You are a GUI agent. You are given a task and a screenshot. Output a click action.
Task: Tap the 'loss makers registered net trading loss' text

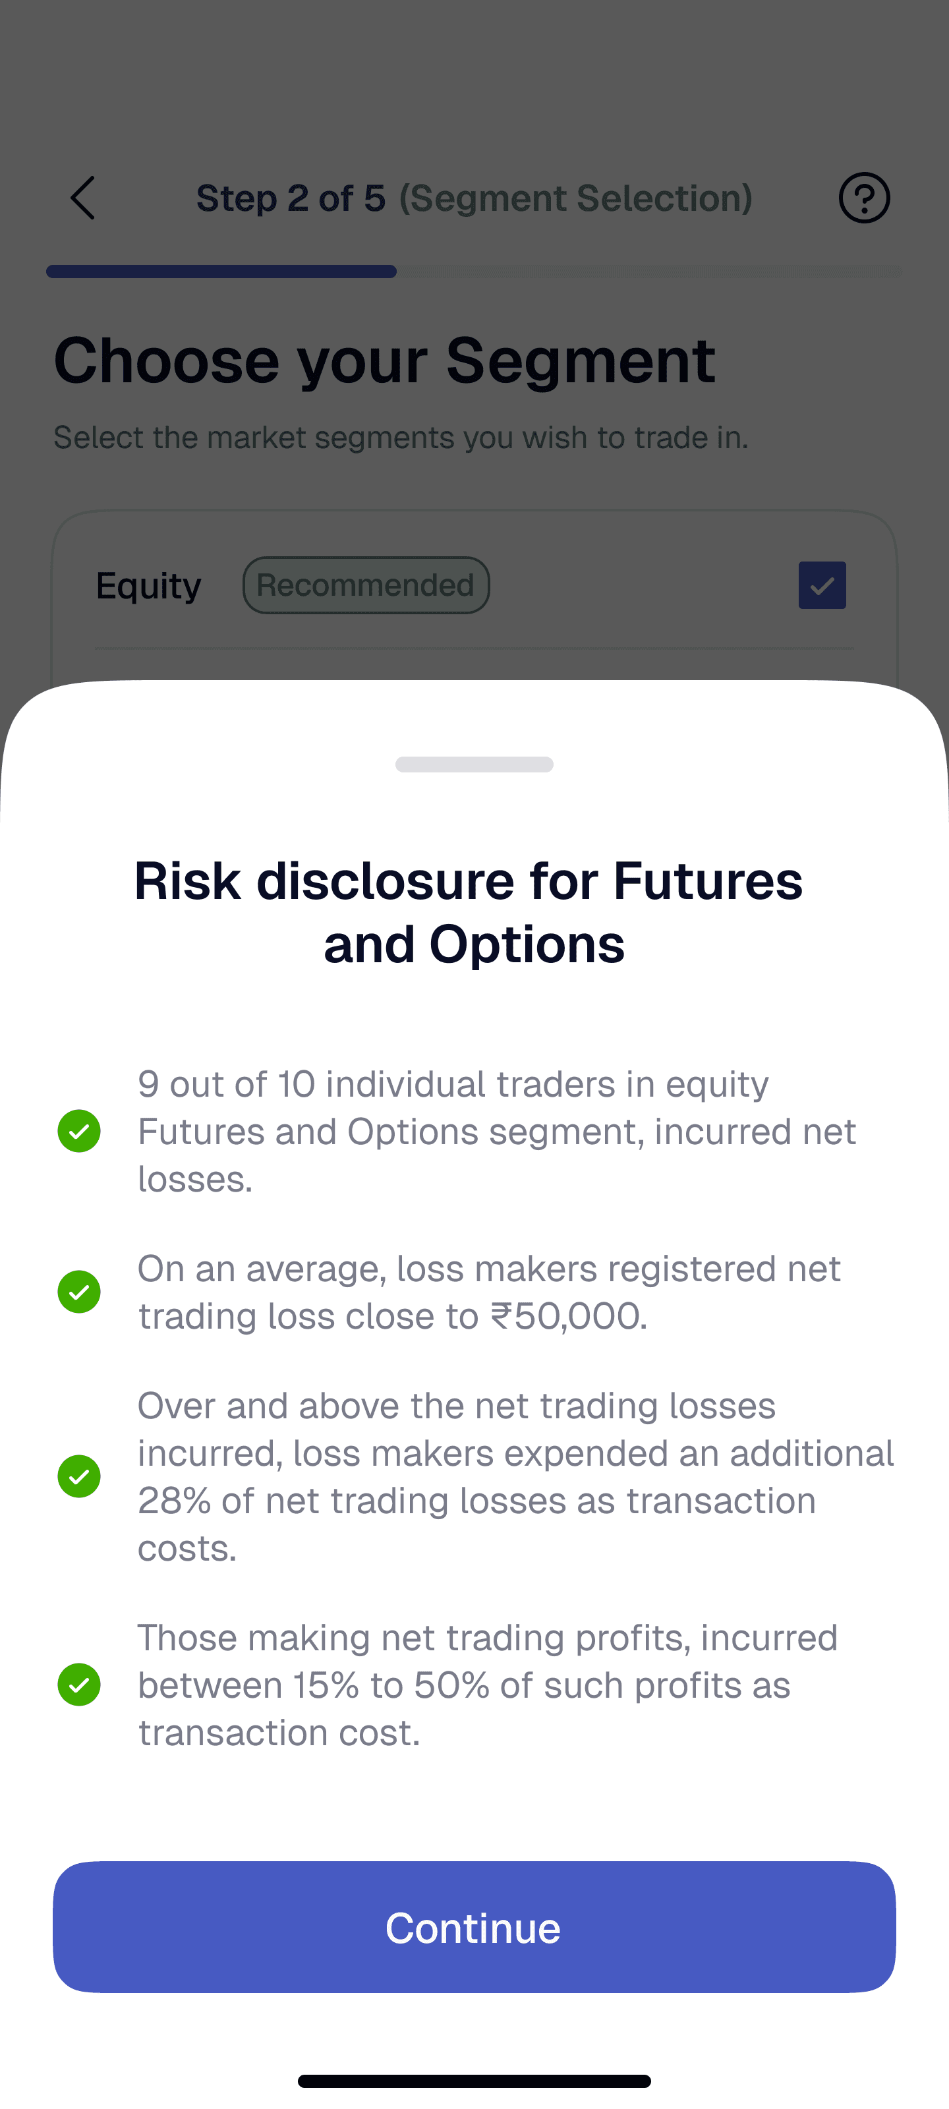click(x=489, y=1292)
